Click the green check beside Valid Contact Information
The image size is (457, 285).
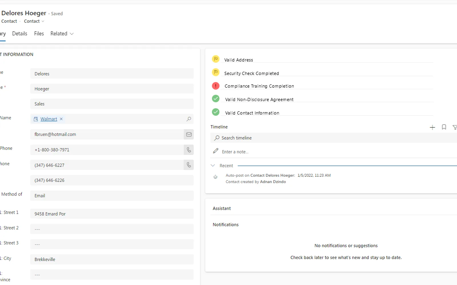[x=216, y=112]
